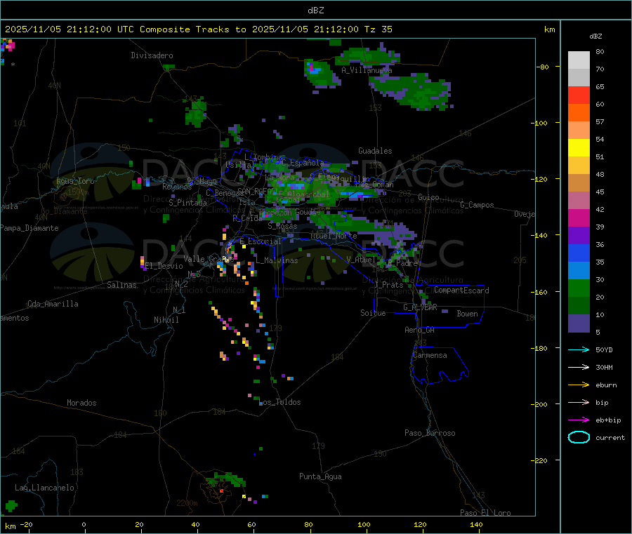Click the G_Campos label
The height and width of the screenshot is (534, 632).
pyautogui.click(x=477, y=205)
